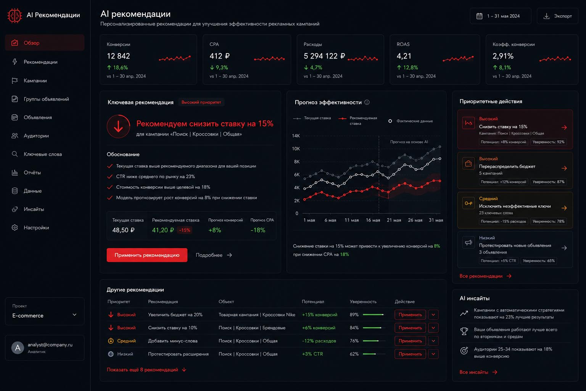Screen dimensions: 586x391
Task: Toggle Текущая ставка series in chart legend
Action: pyautogui.click(x=312, y=118)
